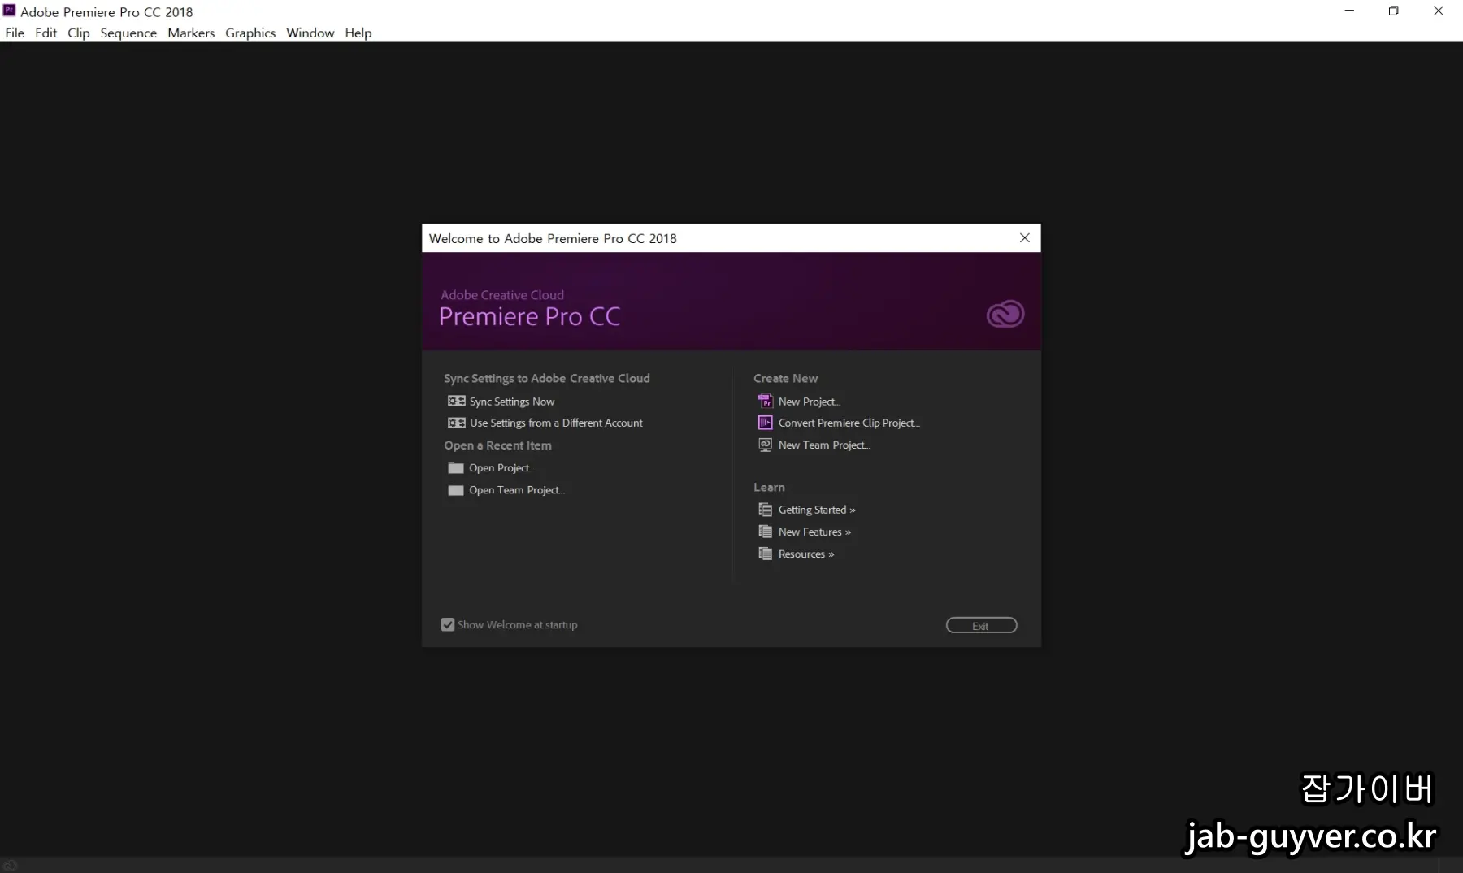1463x873 pixels.
Task: Open Resources » link
Action: tap(806, 554)
